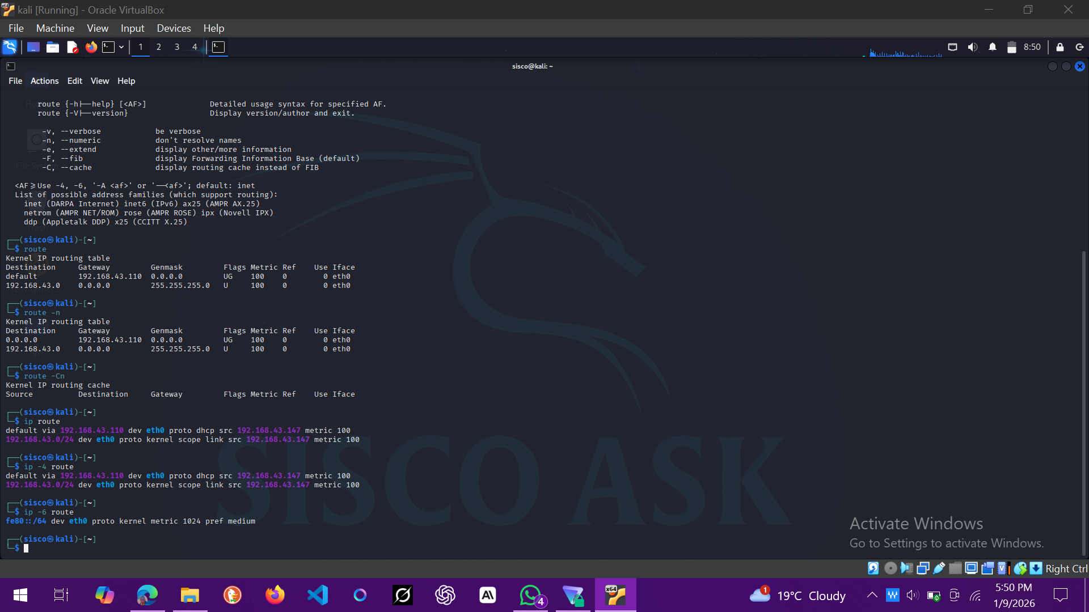Open terminal window menu icon in title bar
The image size is (1089, 612).
pyautogui.click(x=11, y=66)
